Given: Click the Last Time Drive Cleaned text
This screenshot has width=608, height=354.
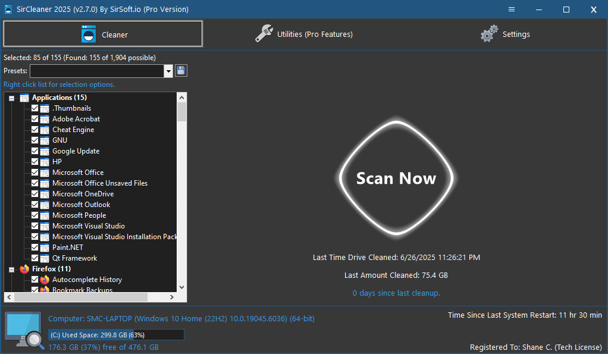Looking at the screenshot, I should [x=396, y=258].
